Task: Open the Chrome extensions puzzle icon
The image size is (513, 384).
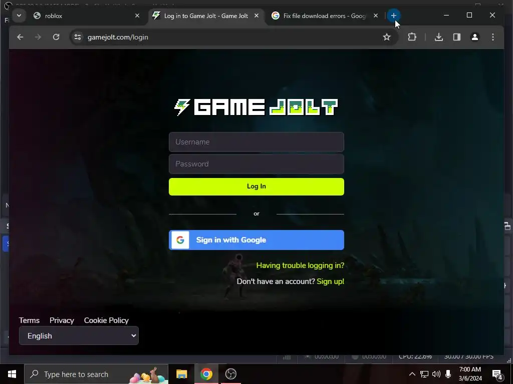Action: tap(412, 37)
